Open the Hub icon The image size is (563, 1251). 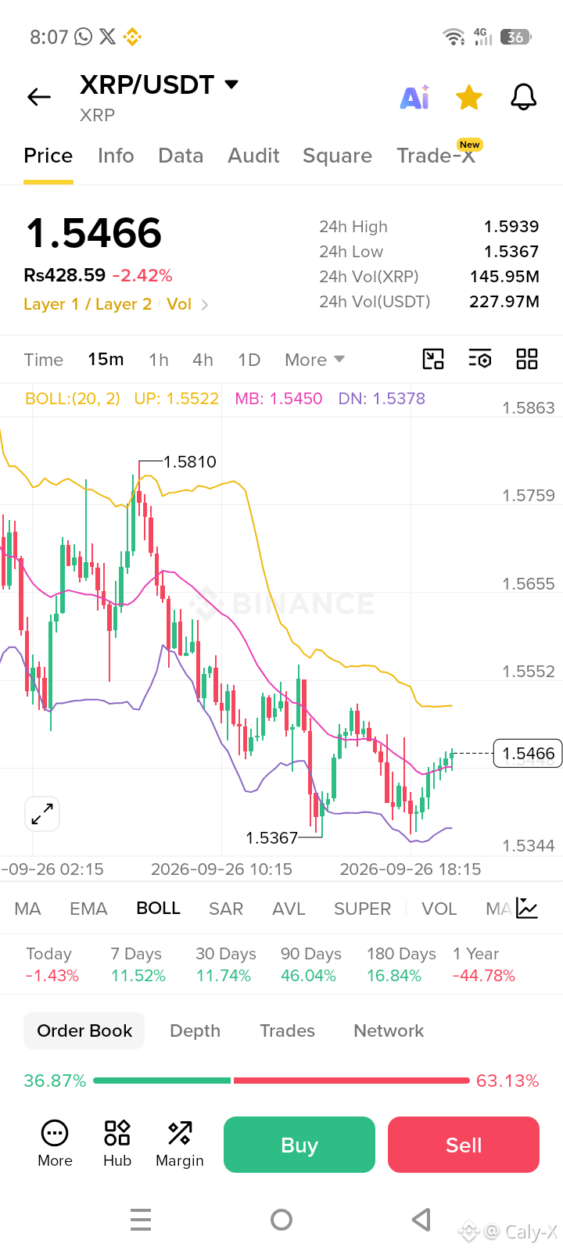point(117,1143)
